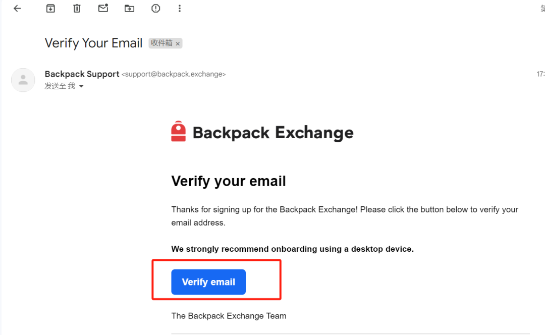Archive this email
Screen dimensions: 545x335
coord(50,9)
